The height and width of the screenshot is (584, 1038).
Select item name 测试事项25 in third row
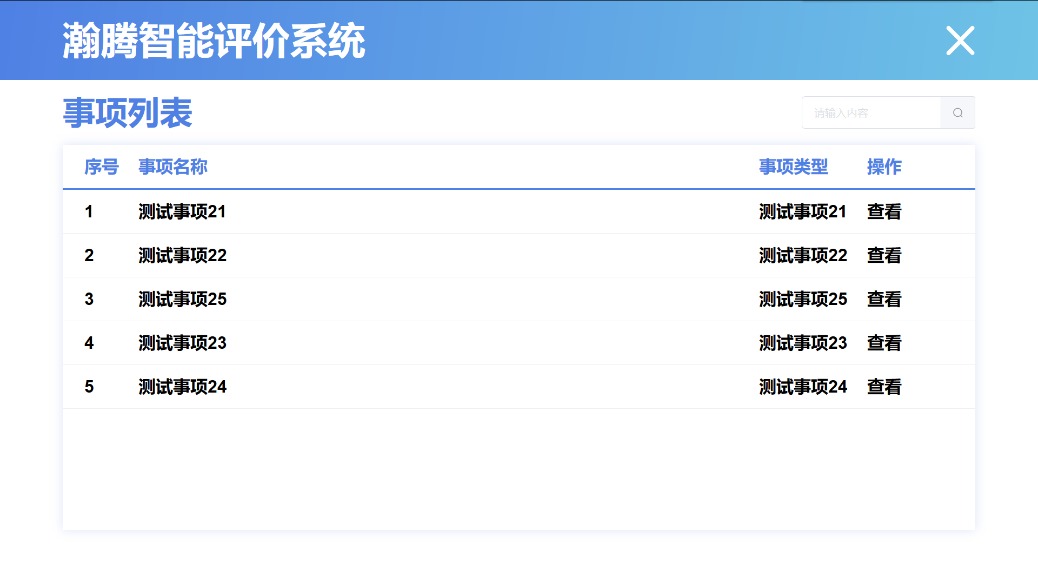click(x=182, y=299)
